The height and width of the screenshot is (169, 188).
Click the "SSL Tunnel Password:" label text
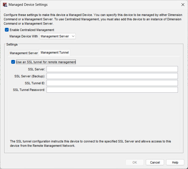click(x=29, y=90)
